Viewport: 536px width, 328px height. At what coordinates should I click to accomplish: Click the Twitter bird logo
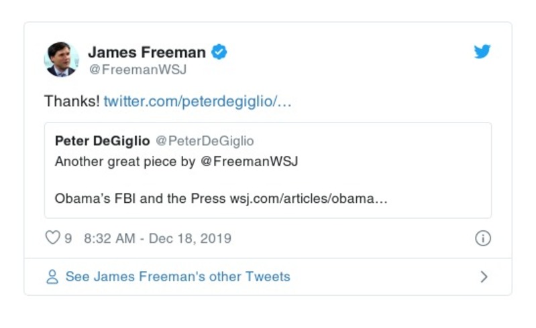[482, 52]
